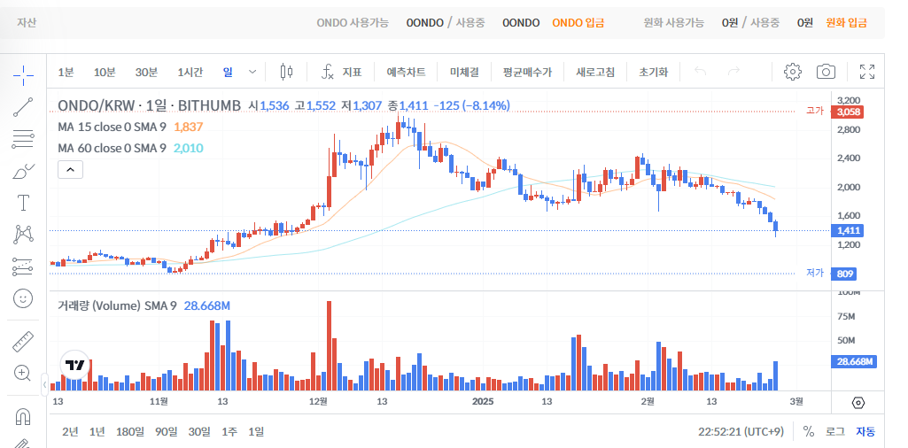Toggle percent scale mode

tap(809, 431)
